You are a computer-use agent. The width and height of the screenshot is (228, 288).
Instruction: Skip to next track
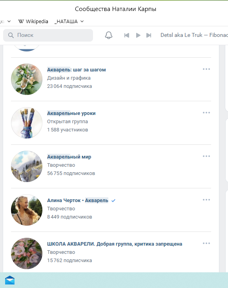click(149, 35)
